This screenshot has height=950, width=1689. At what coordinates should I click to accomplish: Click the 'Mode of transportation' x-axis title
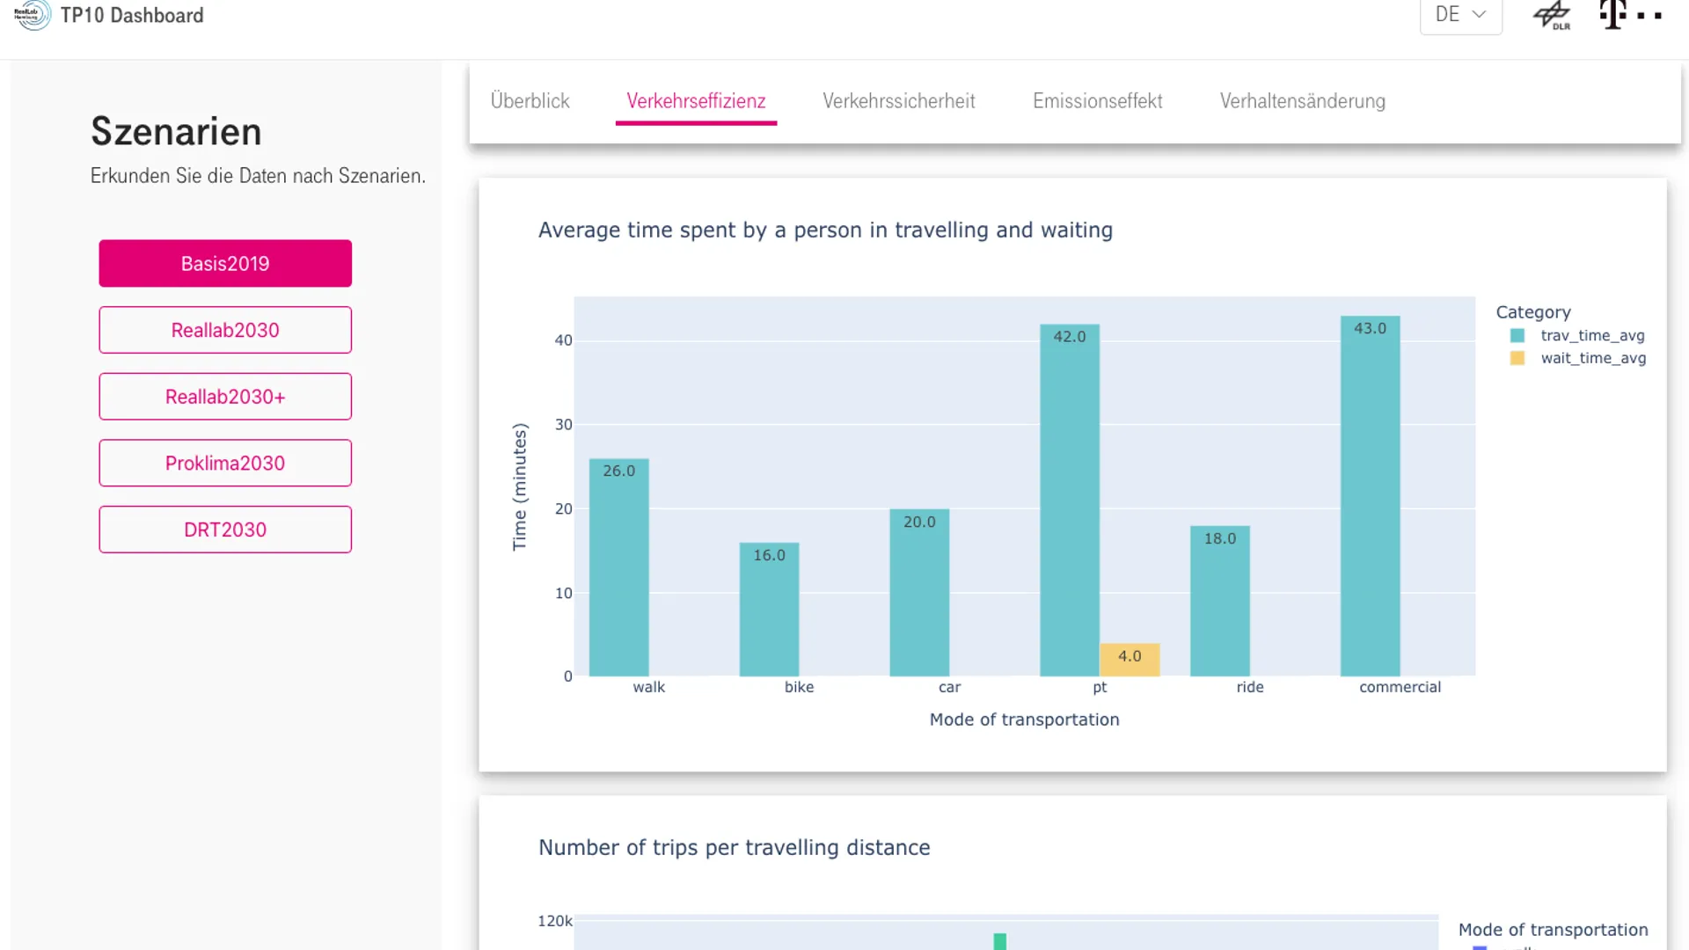pyautogui.click(x=1024, y=720)
